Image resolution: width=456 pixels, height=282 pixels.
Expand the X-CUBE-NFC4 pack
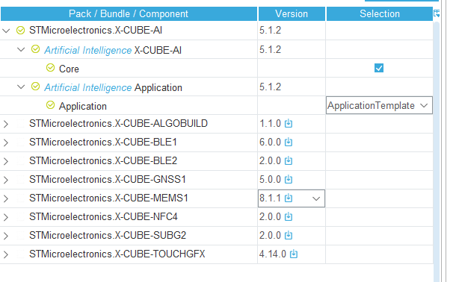coord(6,217)
